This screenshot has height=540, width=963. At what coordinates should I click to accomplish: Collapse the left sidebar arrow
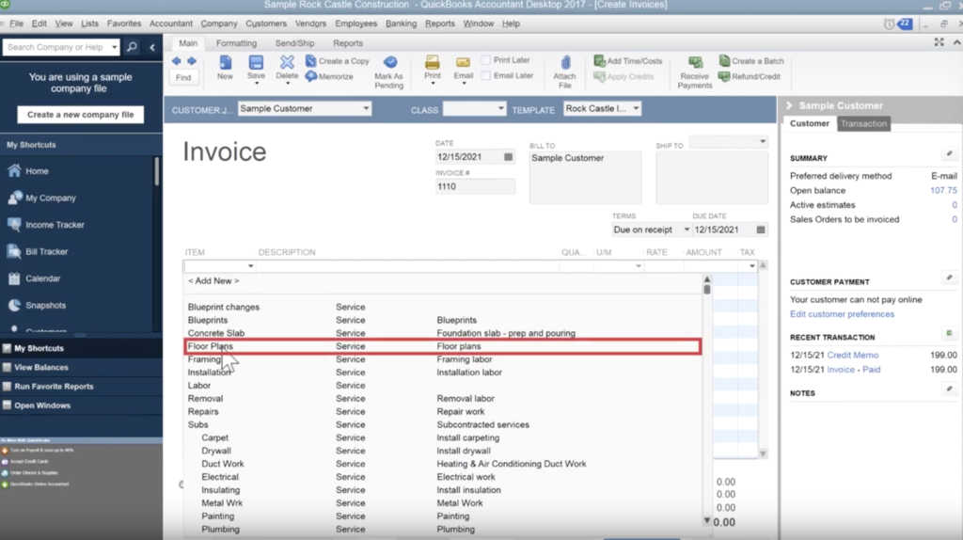pos(152,47)
